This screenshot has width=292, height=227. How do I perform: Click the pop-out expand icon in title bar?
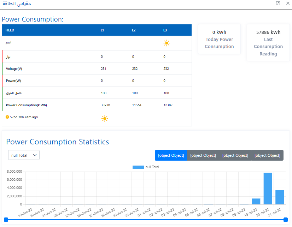(x=278, y=3)
